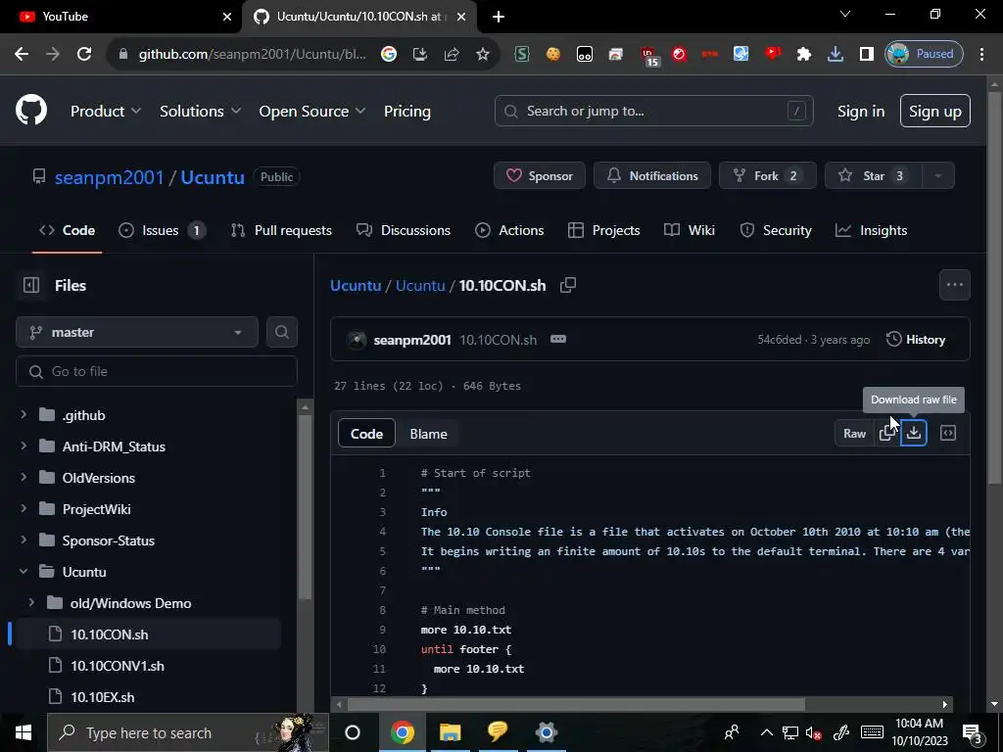Click the Pricing link
This screenshot has height=752, width=1003.
(x=407, y=111)
